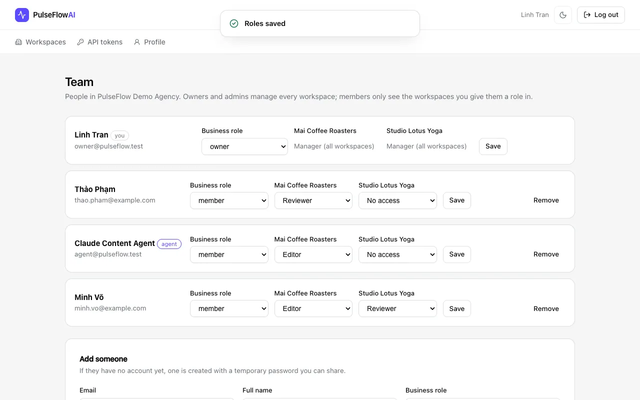Click the PulseFlowAI brand name
The height and width of the screenshot is (400, 640).
(54, 15)
